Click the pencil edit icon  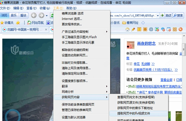(x=133, y=29)
